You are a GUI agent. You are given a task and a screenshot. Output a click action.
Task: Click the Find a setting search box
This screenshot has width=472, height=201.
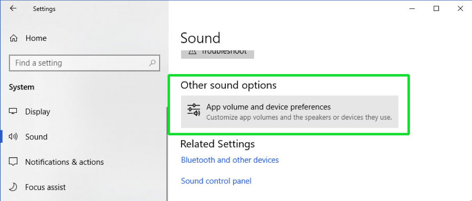(x=85, y=63)
